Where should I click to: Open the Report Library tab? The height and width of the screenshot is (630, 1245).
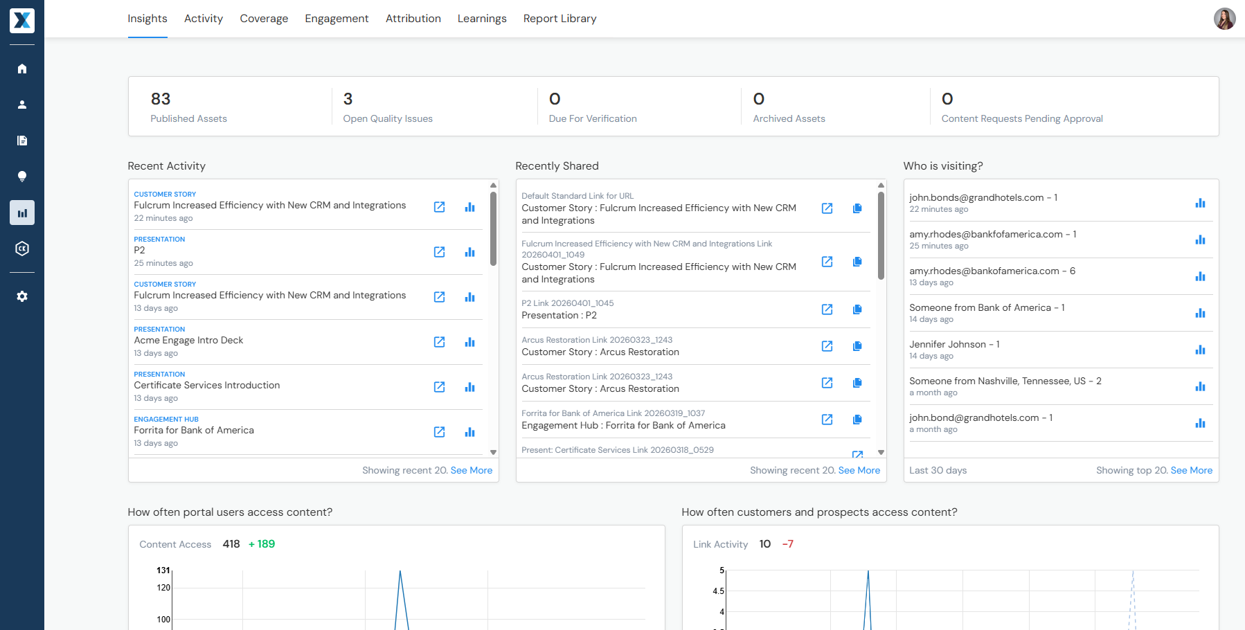[x=559, y=19]
